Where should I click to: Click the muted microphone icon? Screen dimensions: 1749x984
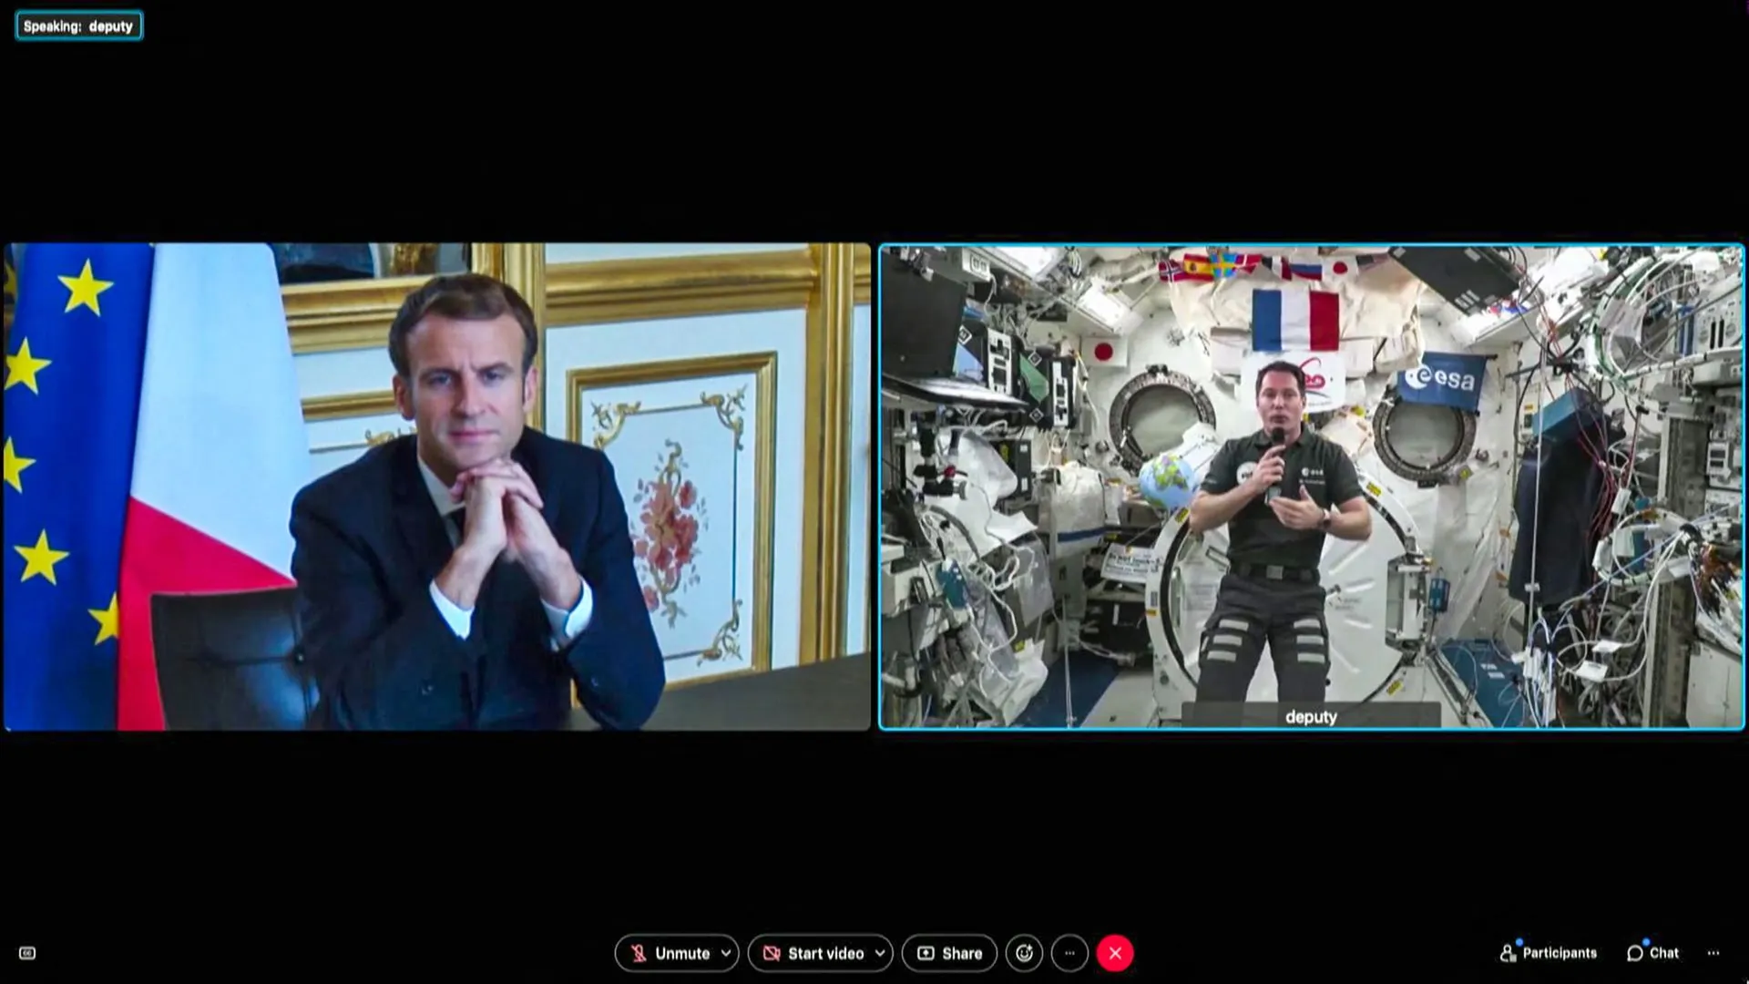(639, 953)
